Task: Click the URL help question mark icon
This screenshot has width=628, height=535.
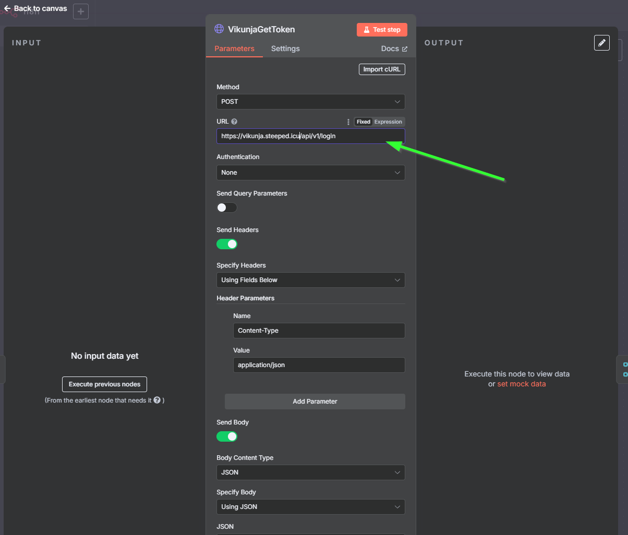Action: (x=234, y=121)
